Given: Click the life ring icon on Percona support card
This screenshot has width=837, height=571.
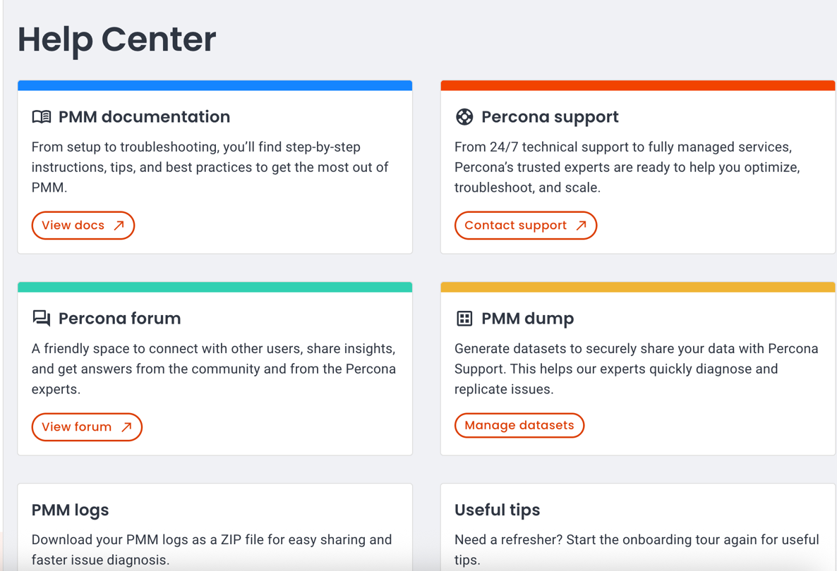Looking at the screenshot, I should click(x=464, y=116).
